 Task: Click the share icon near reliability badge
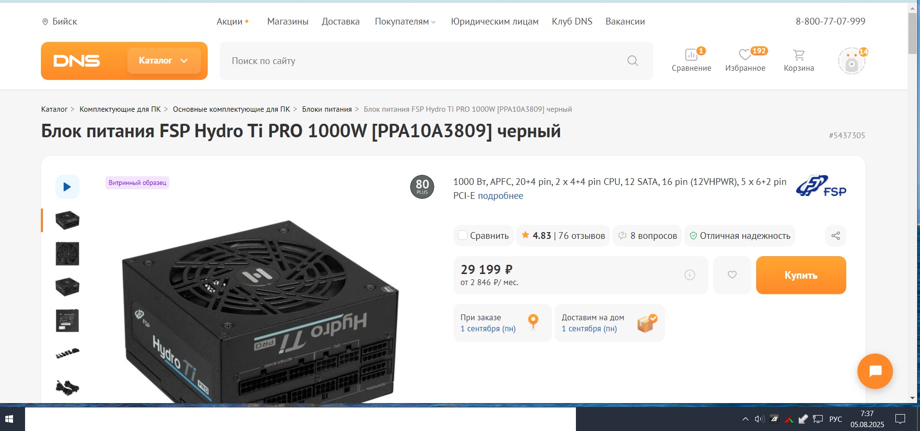pyautogui.click(x=836, y=235)
